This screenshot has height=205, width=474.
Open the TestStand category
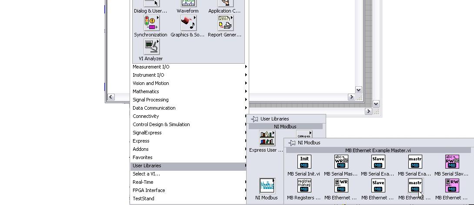click(190, 198)
